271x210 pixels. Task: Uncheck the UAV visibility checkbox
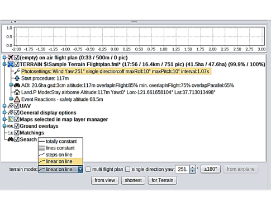pyautogui.click(x=17, y=106)
